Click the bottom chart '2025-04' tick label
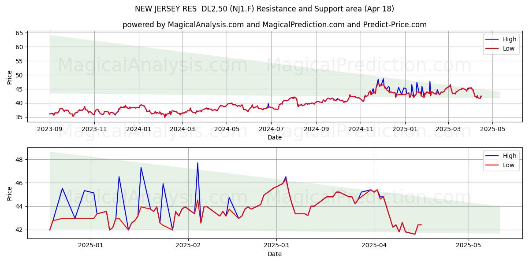Viewport: 529px width, 264px height. 374,245
